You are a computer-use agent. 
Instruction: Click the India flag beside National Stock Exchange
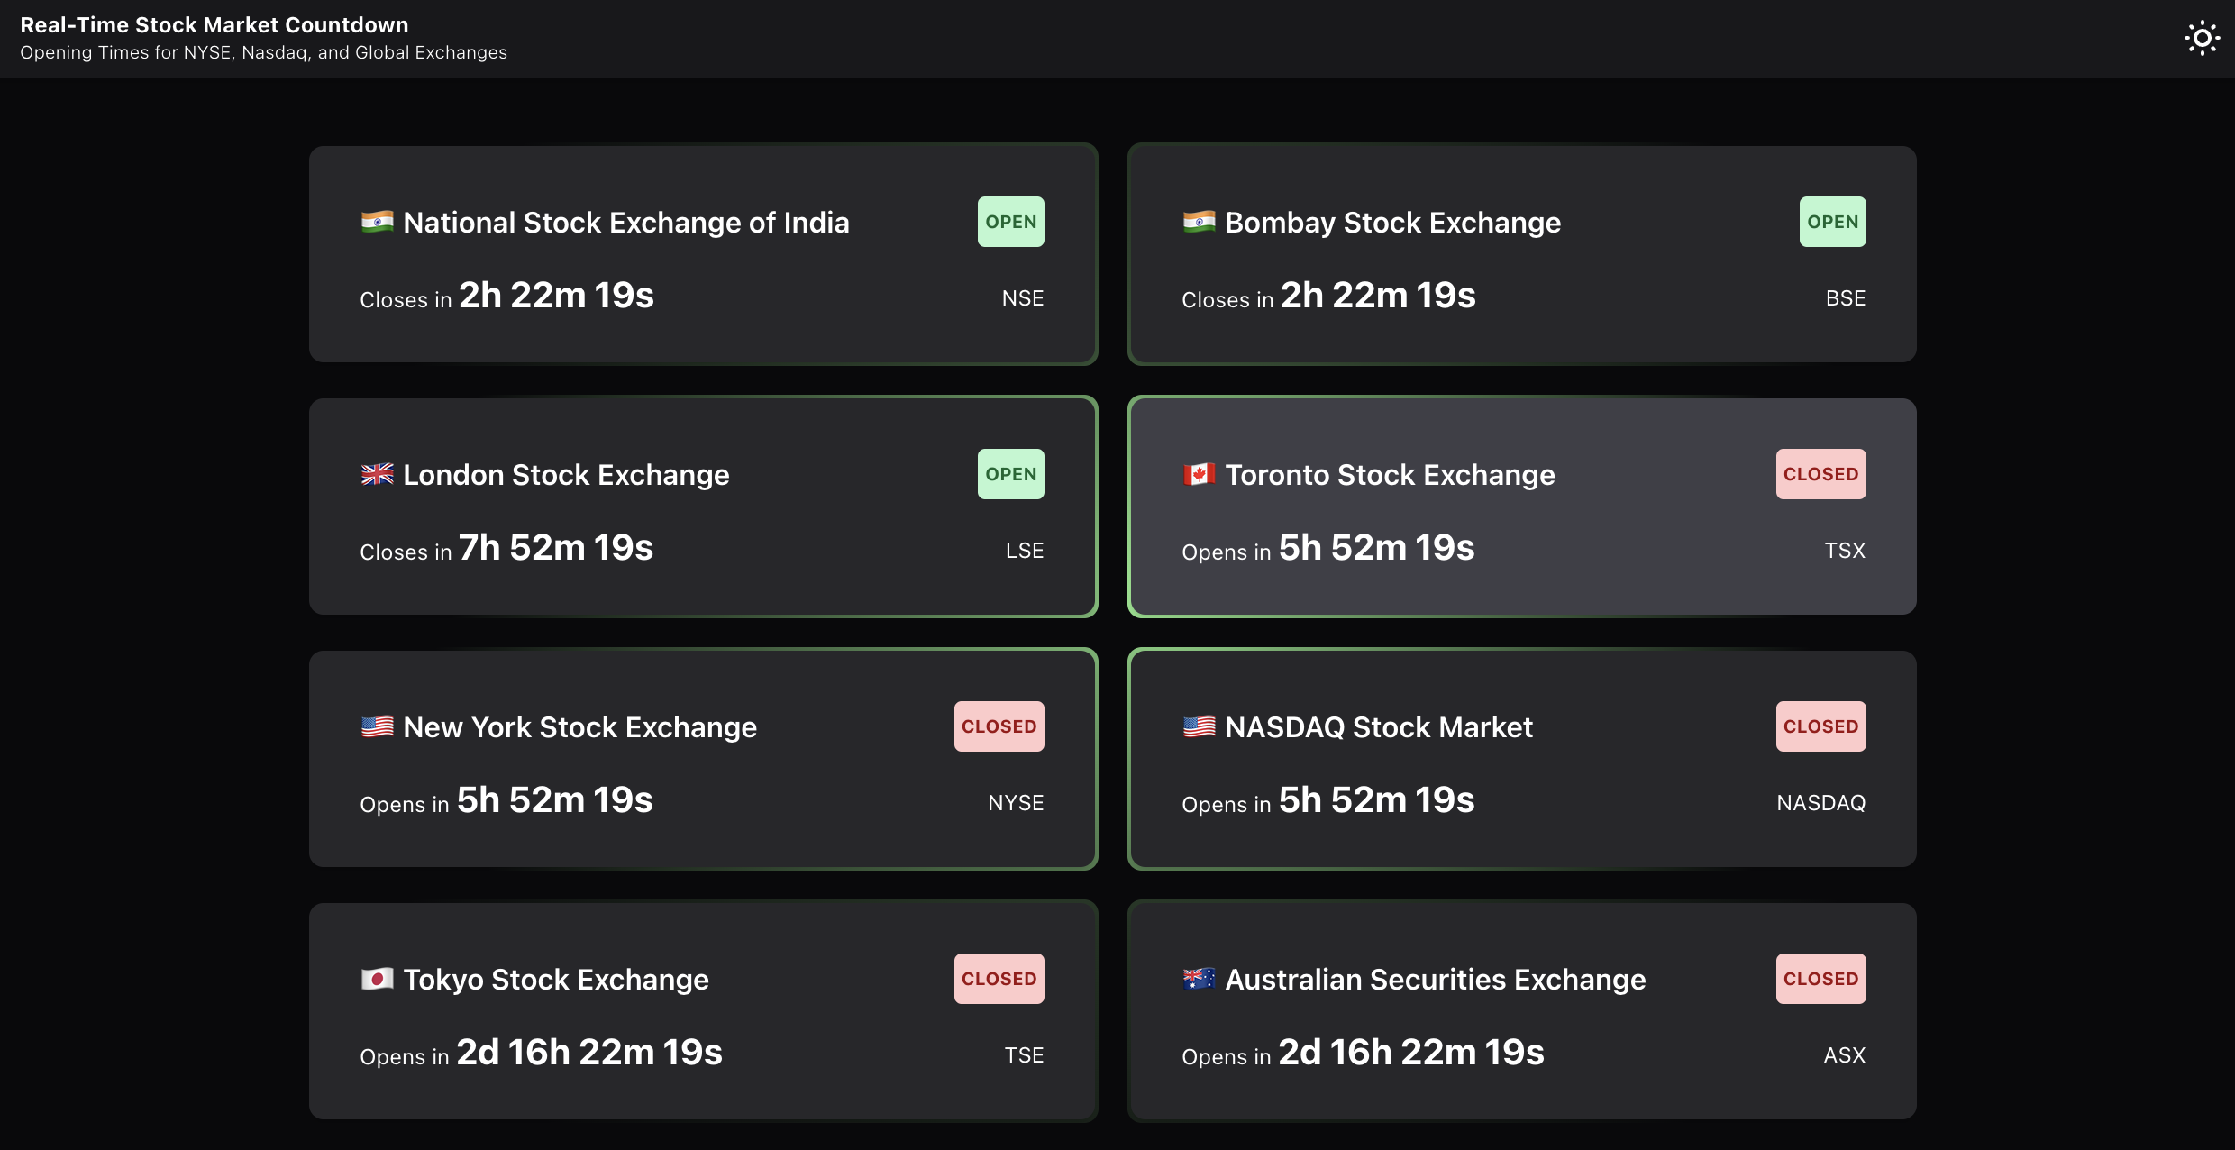(x=377, y=222)
